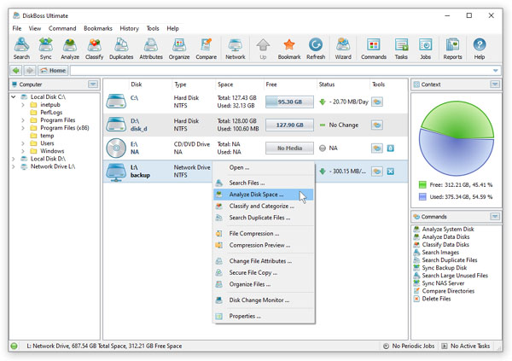Image resolution: width=512 pixels, height=361 pixels.
Task: Navigate forward with the gray arrow
Action: click(29, 70)
